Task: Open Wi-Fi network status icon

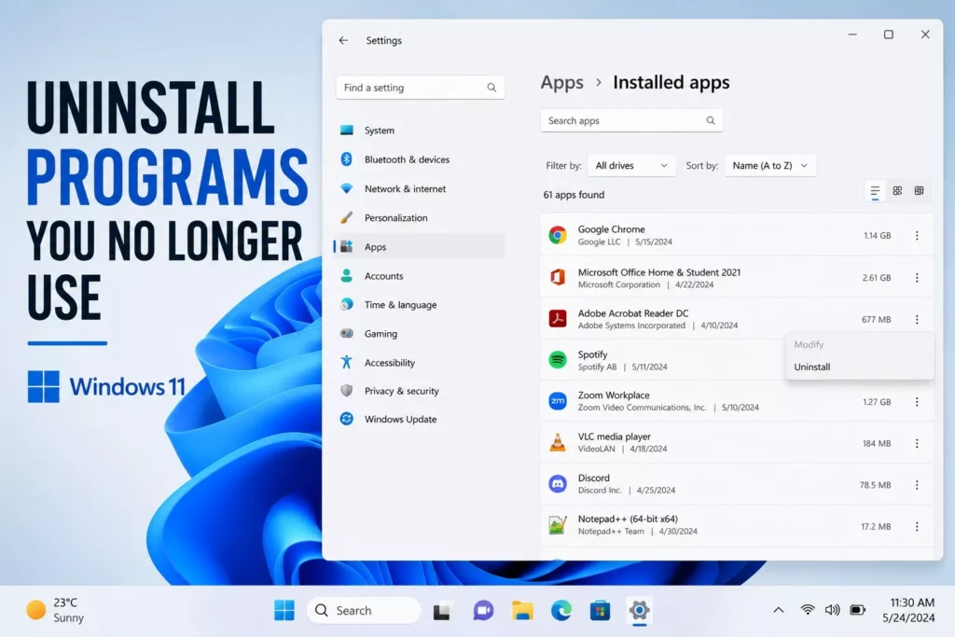Action: coord(808,610)
